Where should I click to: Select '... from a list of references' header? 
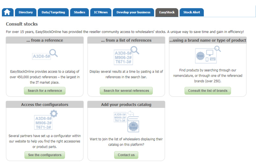pos(126,40)
